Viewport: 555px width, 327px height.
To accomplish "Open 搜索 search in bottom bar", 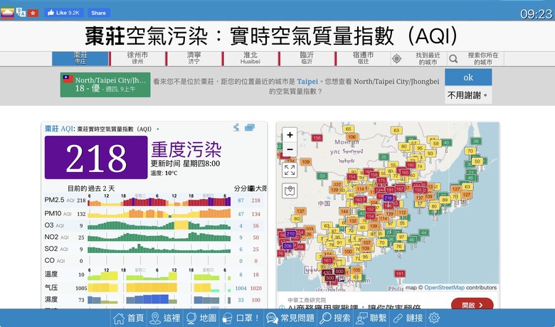I will pyautogui.click(x=335, y=318).
